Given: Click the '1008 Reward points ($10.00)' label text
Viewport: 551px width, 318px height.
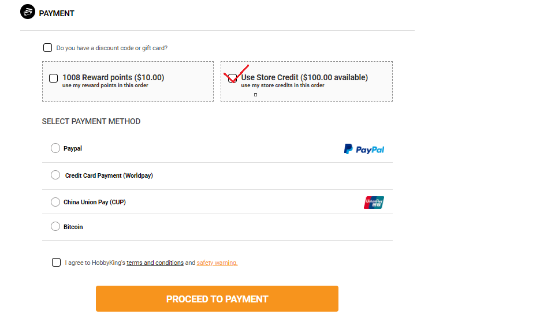Looking at the screenshot, I should pos(113,77).
